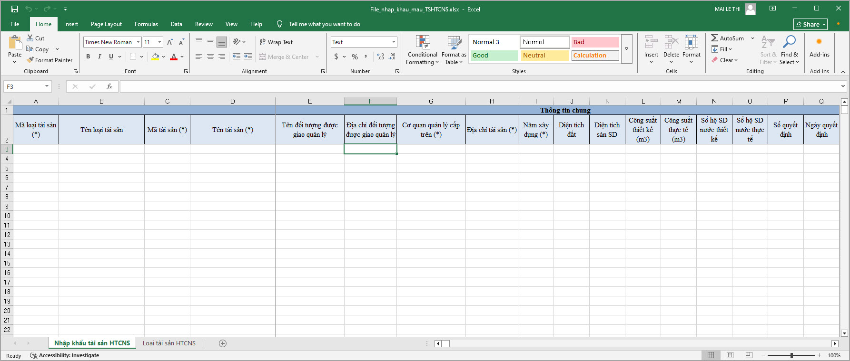The width and height of the screenshot is (850, 361).
Task: Add a new sheet with plus icon
Action: click(x=223, y=343)
